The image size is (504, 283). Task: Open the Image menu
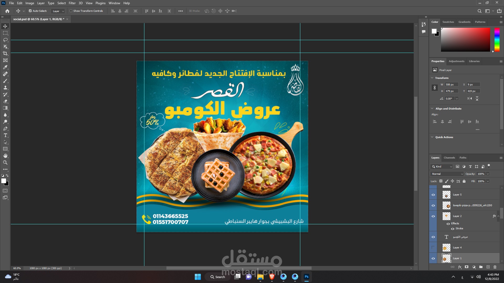pyautogui.click(x=30, y=3)
